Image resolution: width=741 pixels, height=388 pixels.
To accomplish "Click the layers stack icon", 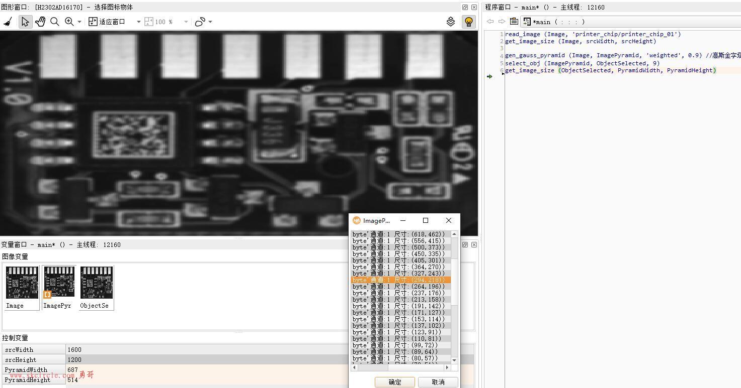I will click(451, 22).
